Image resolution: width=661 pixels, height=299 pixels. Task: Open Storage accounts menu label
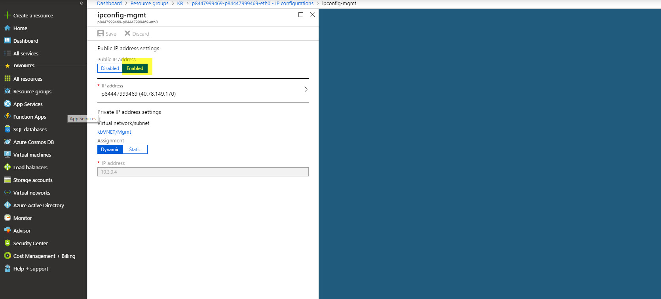coord(33,180)
